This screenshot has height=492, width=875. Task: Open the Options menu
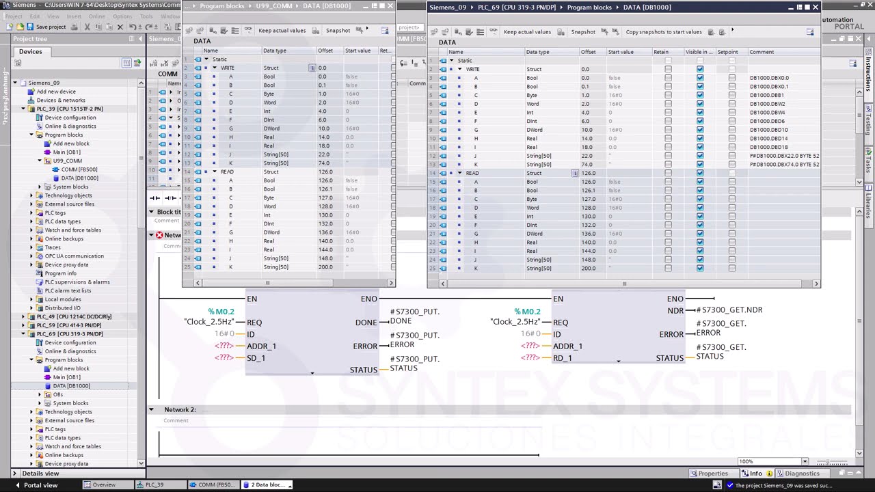[122, 16]
